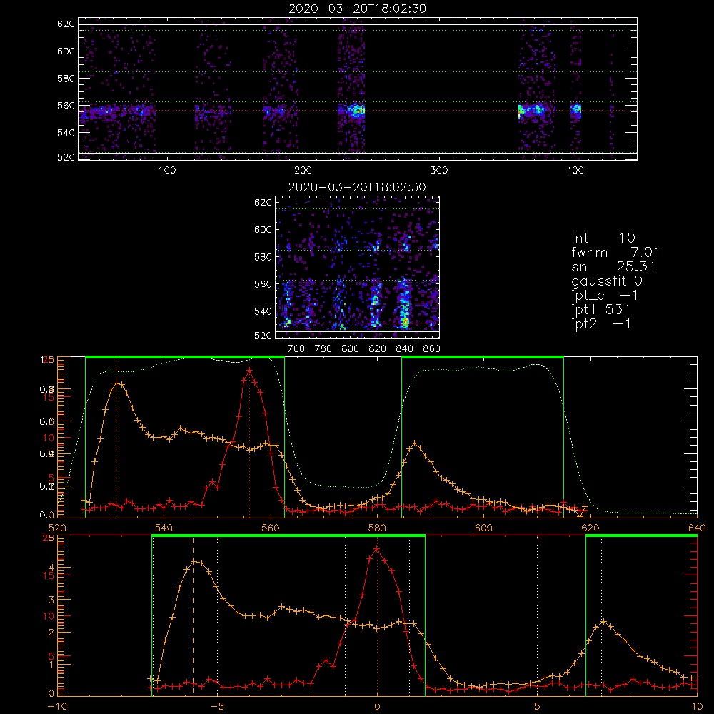The image size is (714, 714).
Task: Click x-axis label 10 of bottom plot
Action: (697, 706)
